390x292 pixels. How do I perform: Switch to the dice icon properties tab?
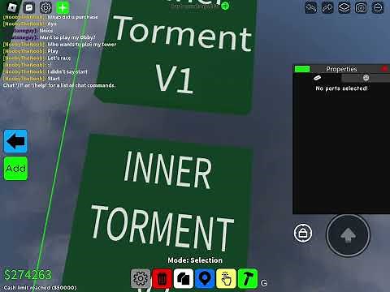click(x=366, y=78)
